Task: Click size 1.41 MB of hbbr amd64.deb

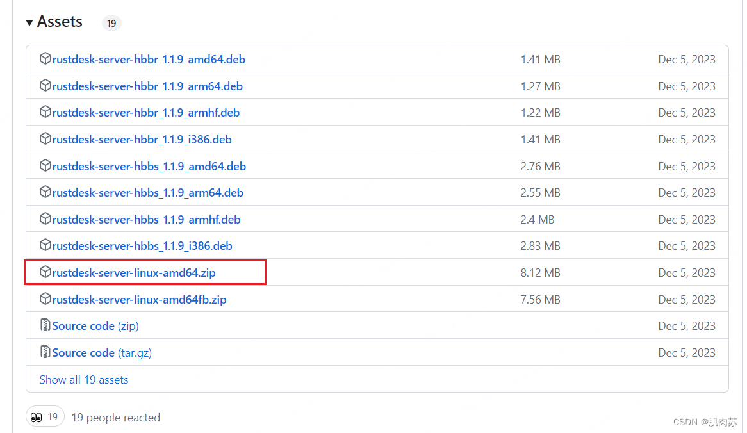Action: click(x=540, y=60)
